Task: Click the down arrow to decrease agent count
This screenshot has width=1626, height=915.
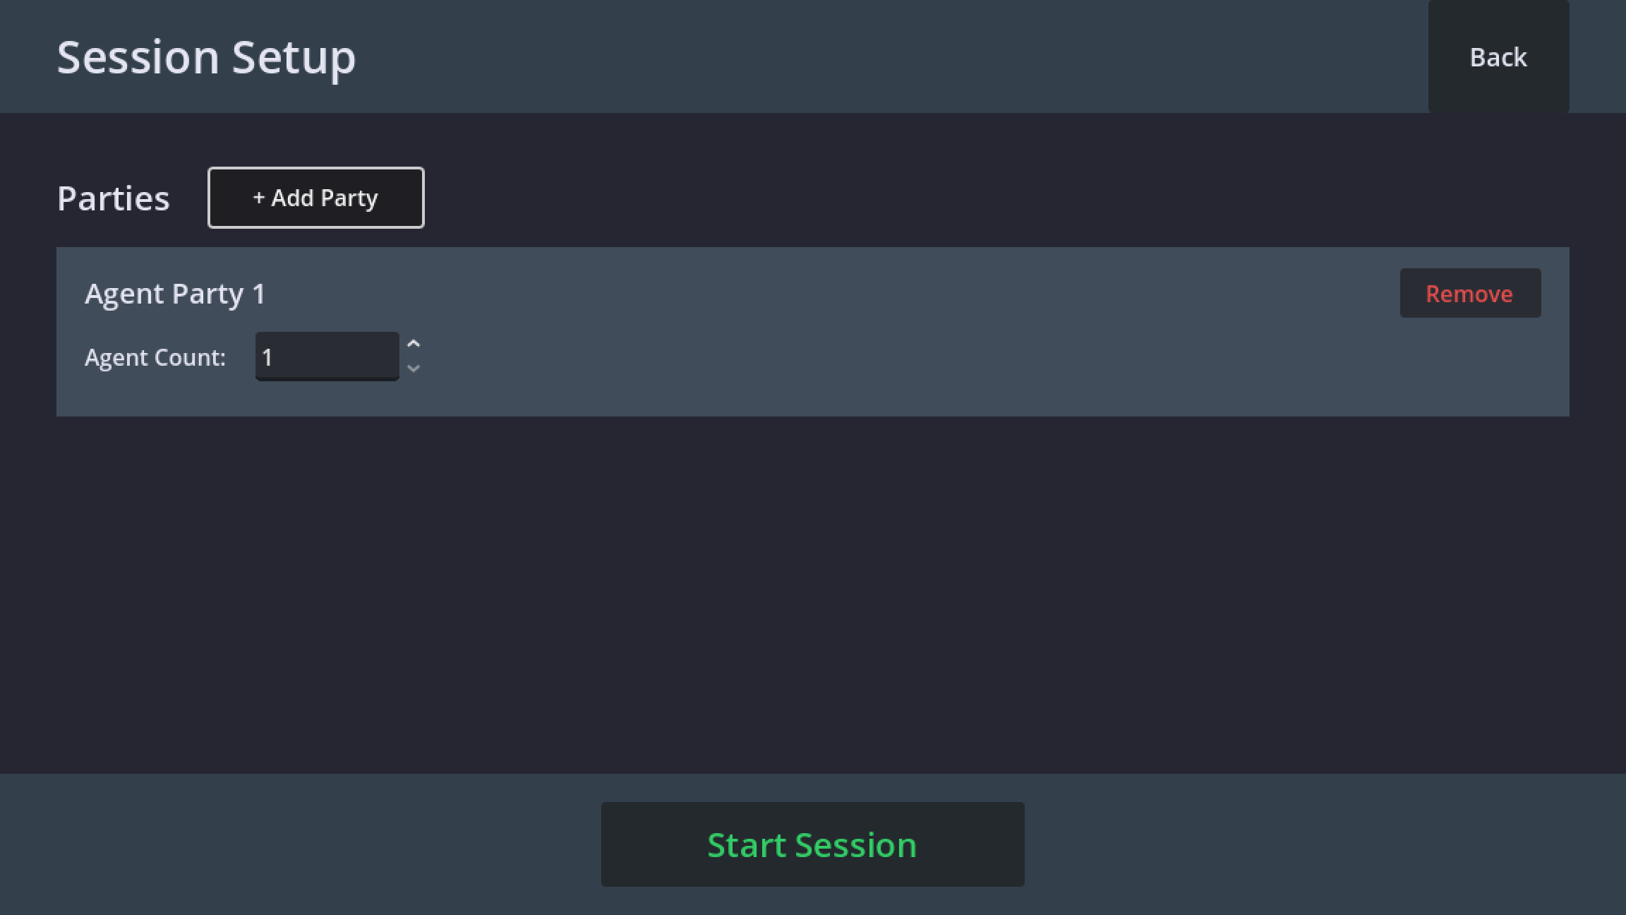Action: point(414,369)
